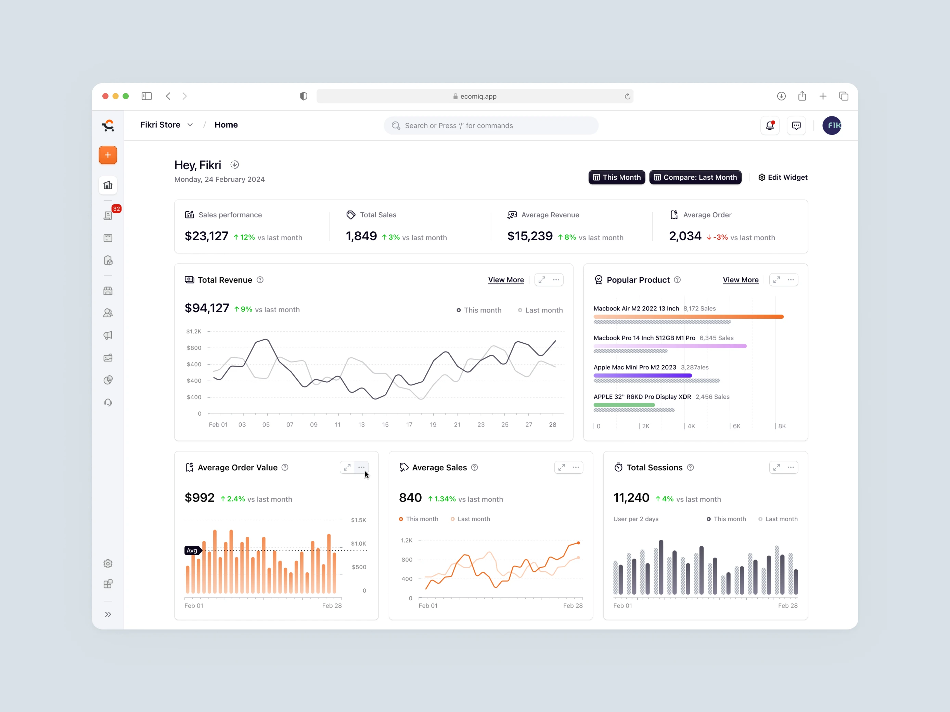Screen dimensions: 950x712
Task: Expand the collapsed sidebar with double chevron
Action: (108, 614)
